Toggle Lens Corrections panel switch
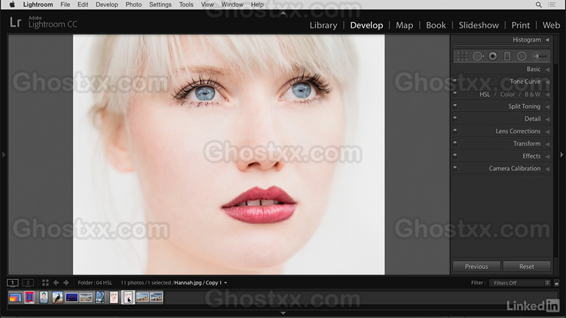The width and height of the screenshot is (566, 318). (x=455, y=131)
